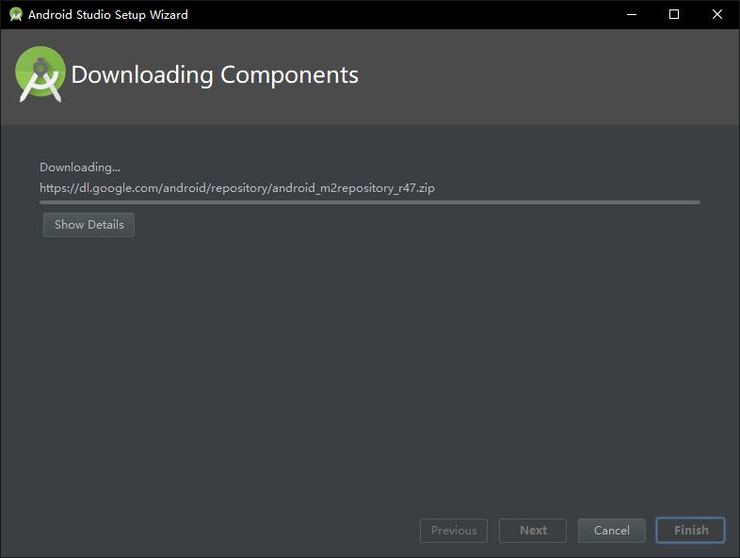
Task: Click the Finish button
Action: [x=690, y=531]
